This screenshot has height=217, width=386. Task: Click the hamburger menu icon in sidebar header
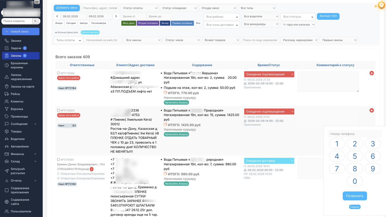pos(37,2)
